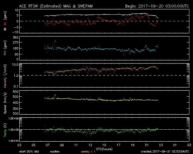Select the '11' hour tick label

click(x=76, y=145)
